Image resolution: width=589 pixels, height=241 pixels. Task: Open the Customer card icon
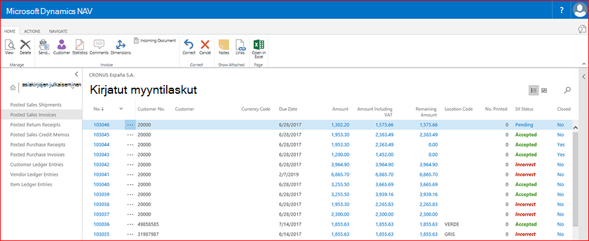pyautogui.click(x=61, y=48)
